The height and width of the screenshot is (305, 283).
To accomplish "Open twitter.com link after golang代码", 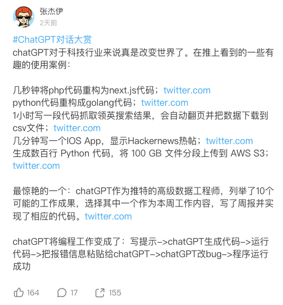I will [x=165, y=103].
